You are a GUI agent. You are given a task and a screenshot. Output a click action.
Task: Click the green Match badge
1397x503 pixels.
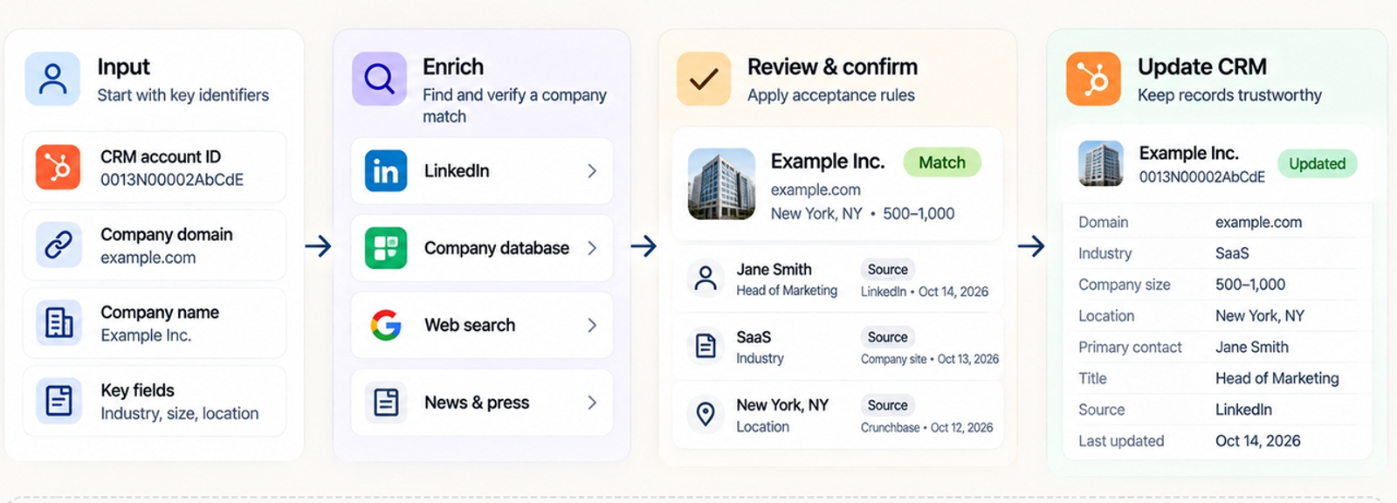[x=942, y=162]
